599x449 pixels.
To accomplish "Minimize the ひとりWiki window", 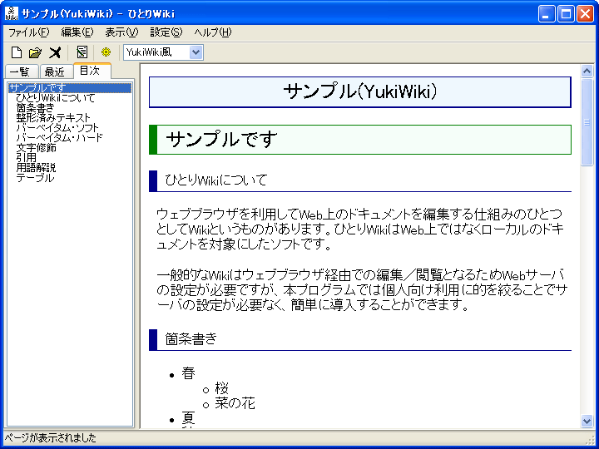I will pyautogui.click(x=547, y=14).
